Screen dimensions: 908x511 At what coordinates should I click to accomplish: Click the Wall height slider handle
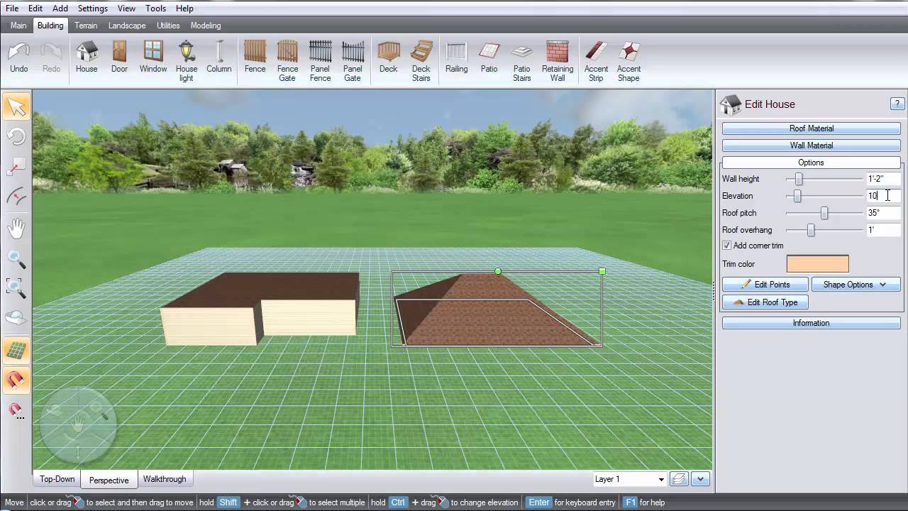(799, 179)
